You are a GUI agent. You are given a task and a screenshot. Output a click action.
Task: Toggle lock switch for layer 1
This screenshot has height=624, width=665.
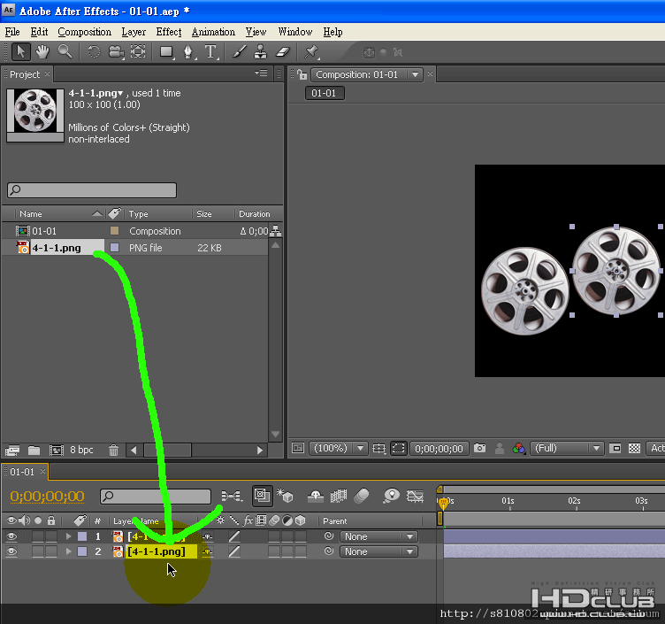(51, 536)
